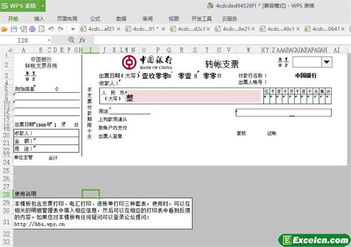
Task: Select column W header
Action: [x=248, y=50]
